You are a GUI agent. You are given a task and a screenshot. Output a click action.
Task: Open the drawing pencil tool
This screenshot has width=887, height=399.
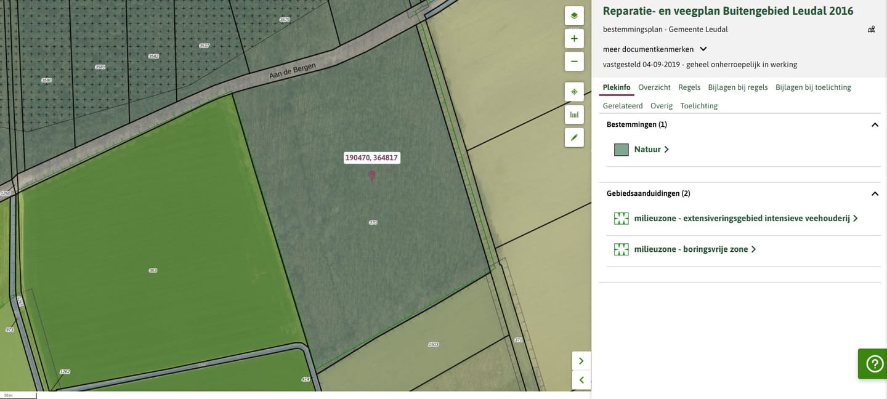(574, 137)
